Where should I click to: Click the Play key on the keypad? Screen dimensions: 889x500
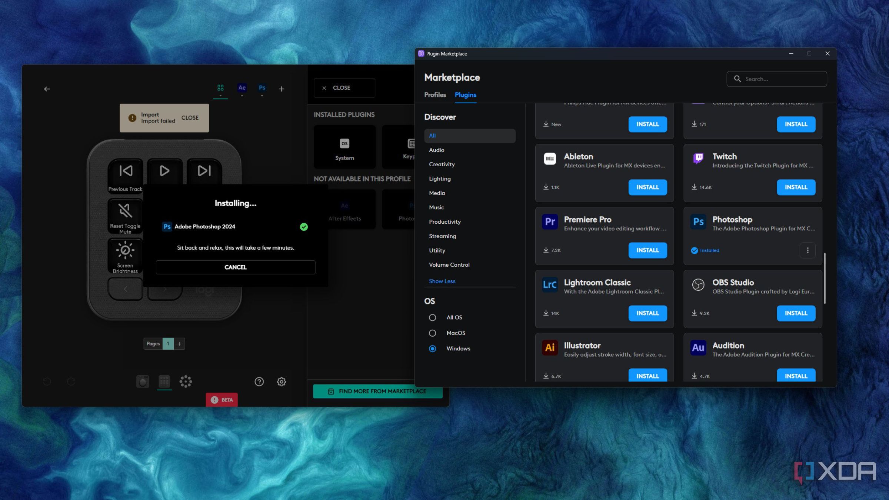[x=164, y=171]
